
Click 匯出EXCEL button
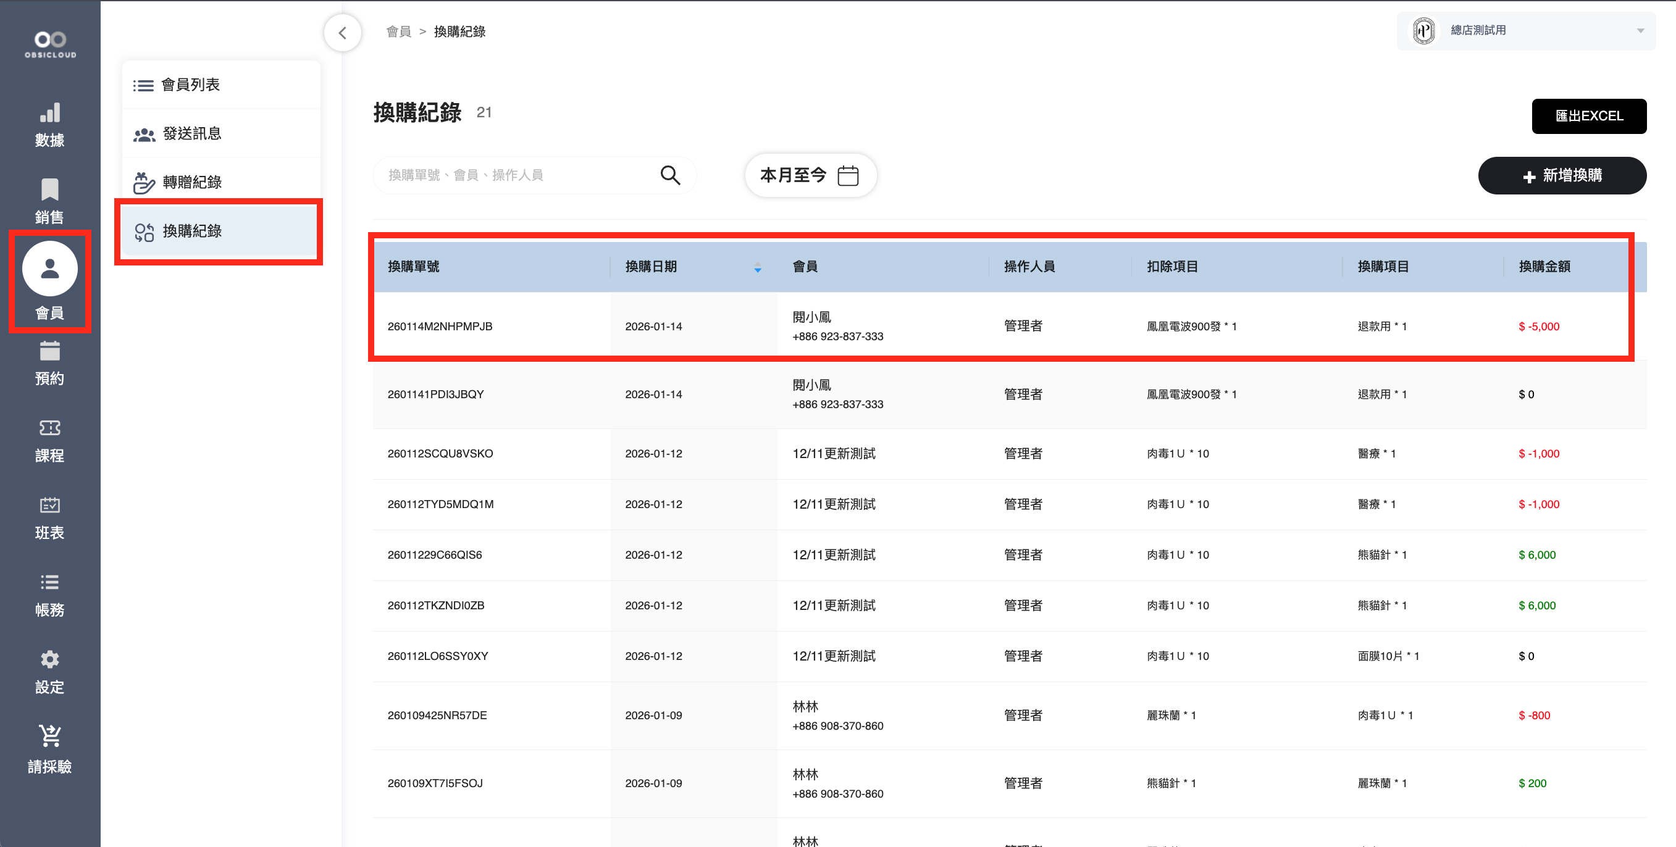click(1588, 116)
